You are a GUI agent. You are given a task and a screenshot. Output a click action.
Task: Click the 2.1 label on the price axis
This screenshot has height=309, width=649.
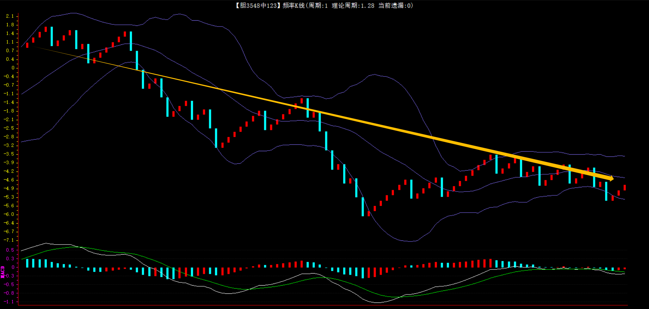click(10, 16)
